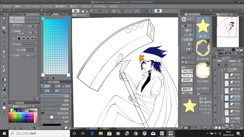This screenshot has height=137, width=244.
Task: Open the Help menu
Action: click(113, 6)
